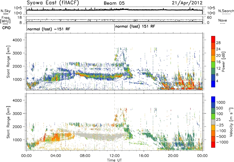Select the 'N.Sky' axis label

pos(6,11)
